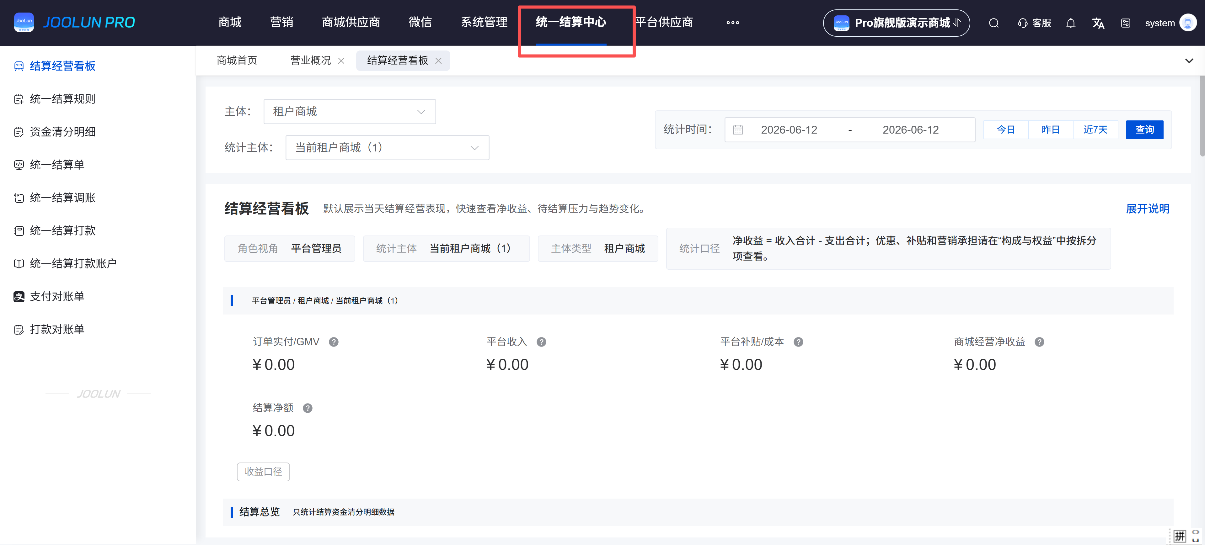Screen dimensions: 1205x545
Task: Select the 结算经营看板 page tab
Action: click(398, 61)
